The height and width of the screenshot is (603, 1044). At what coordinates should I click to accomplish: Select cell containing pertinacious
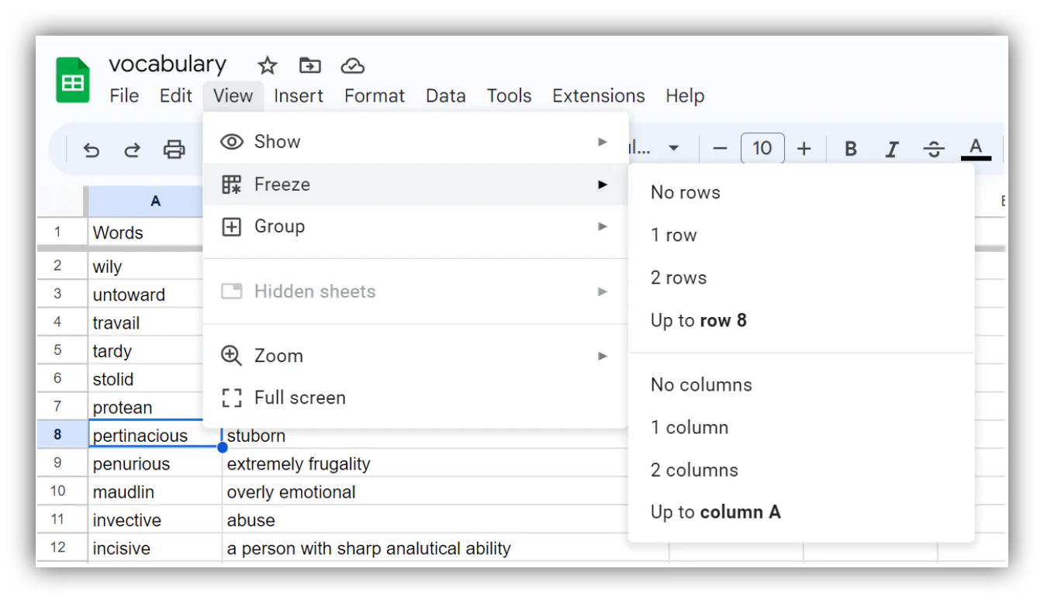(x=154, y=436)
